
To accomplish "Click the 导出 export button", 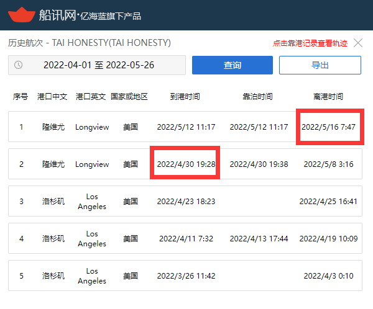I will (x=320, y=65).
